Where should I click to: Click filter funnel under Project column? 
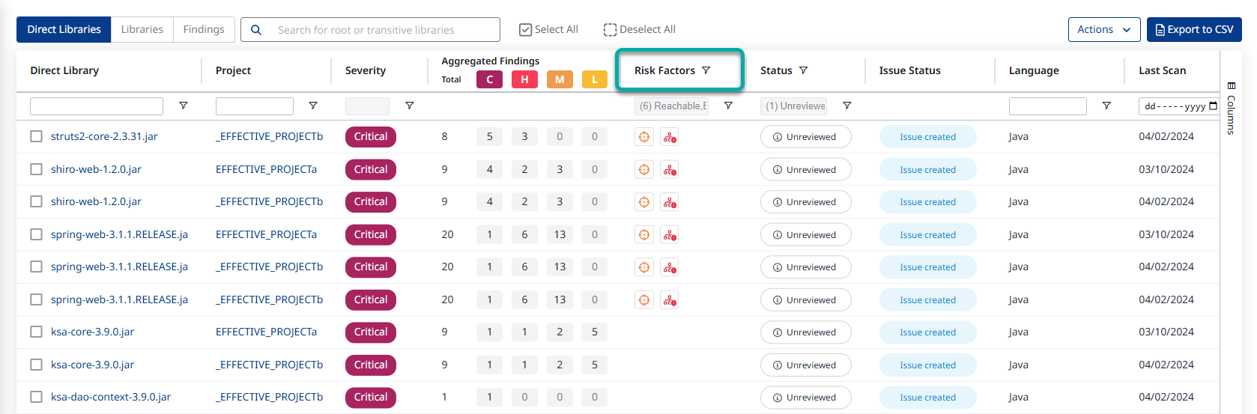(x=313, y=106)
